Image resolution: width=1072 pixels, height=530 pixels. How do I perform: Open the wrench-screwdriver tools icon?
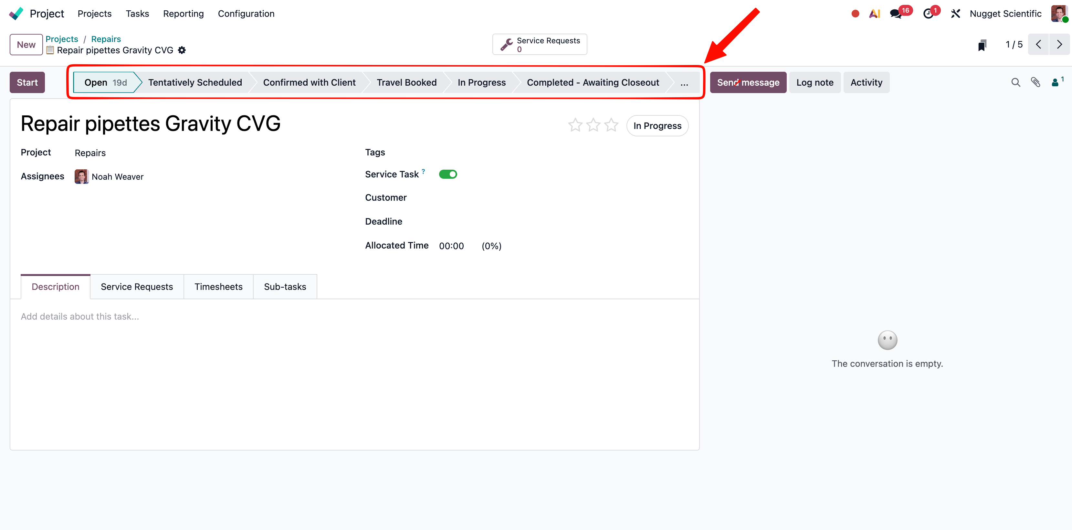(955, 14)
